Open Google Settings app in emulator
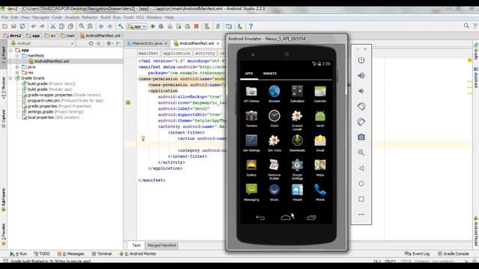 (297, 170)
